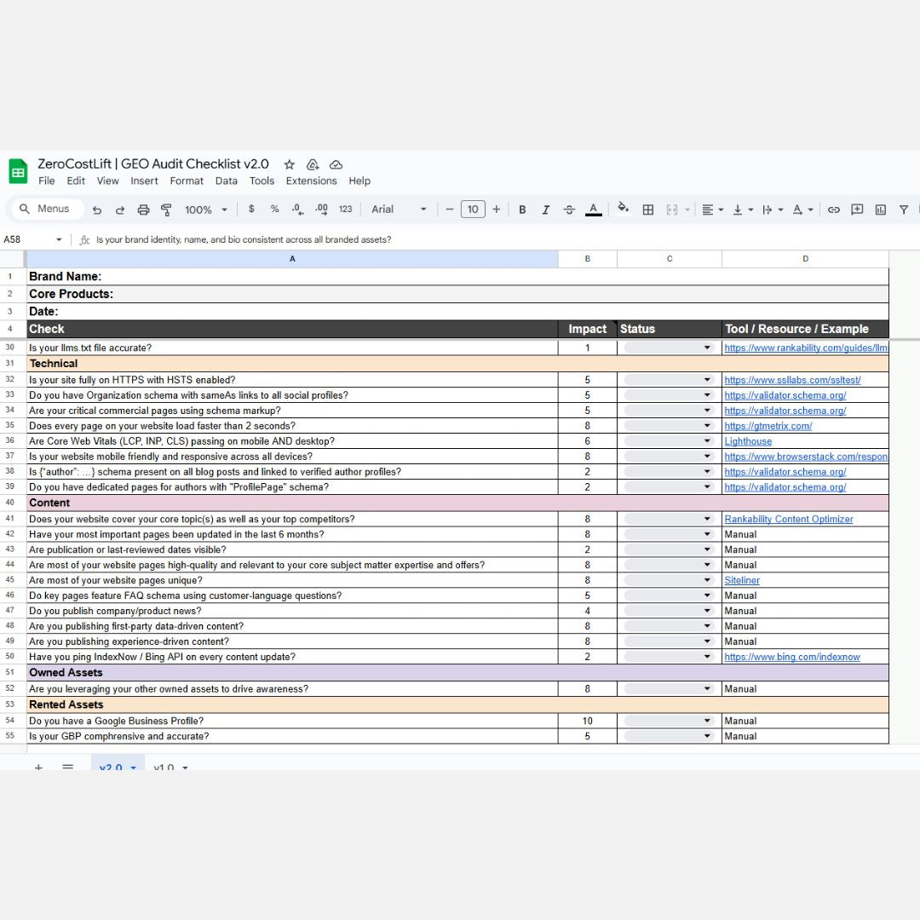Open the Extensions menu
The image size is (920, 920).
(311, 181)
